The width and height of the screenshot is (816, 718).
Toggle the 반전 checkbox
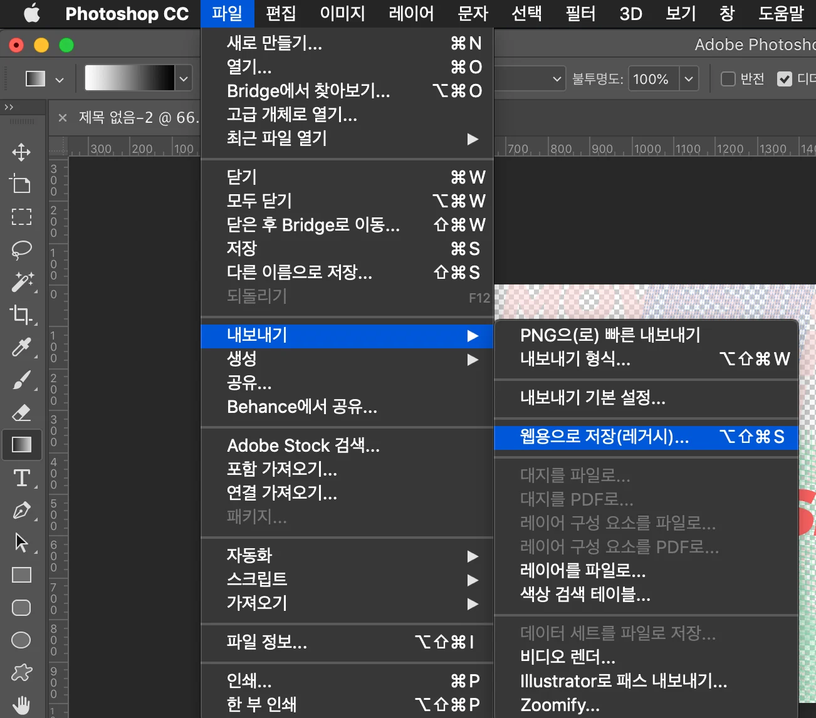728,79
